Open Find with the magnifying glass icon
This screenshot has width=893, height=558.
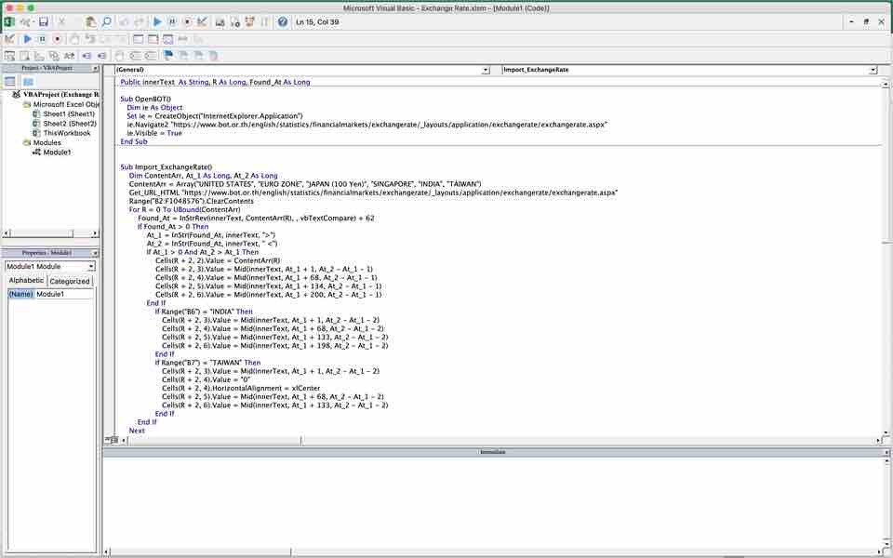[x=106, y=22]
